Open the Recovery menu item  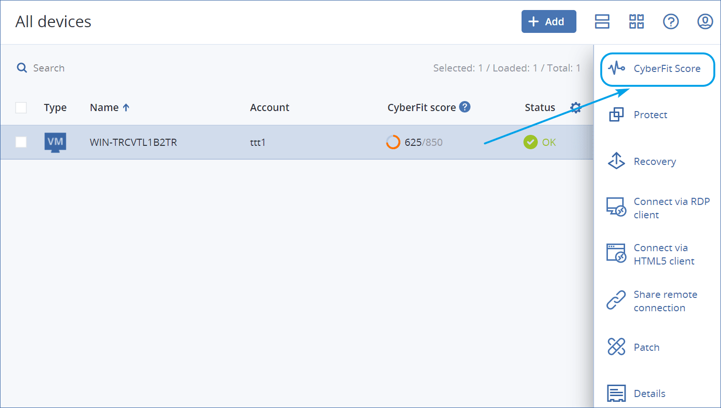655,162
